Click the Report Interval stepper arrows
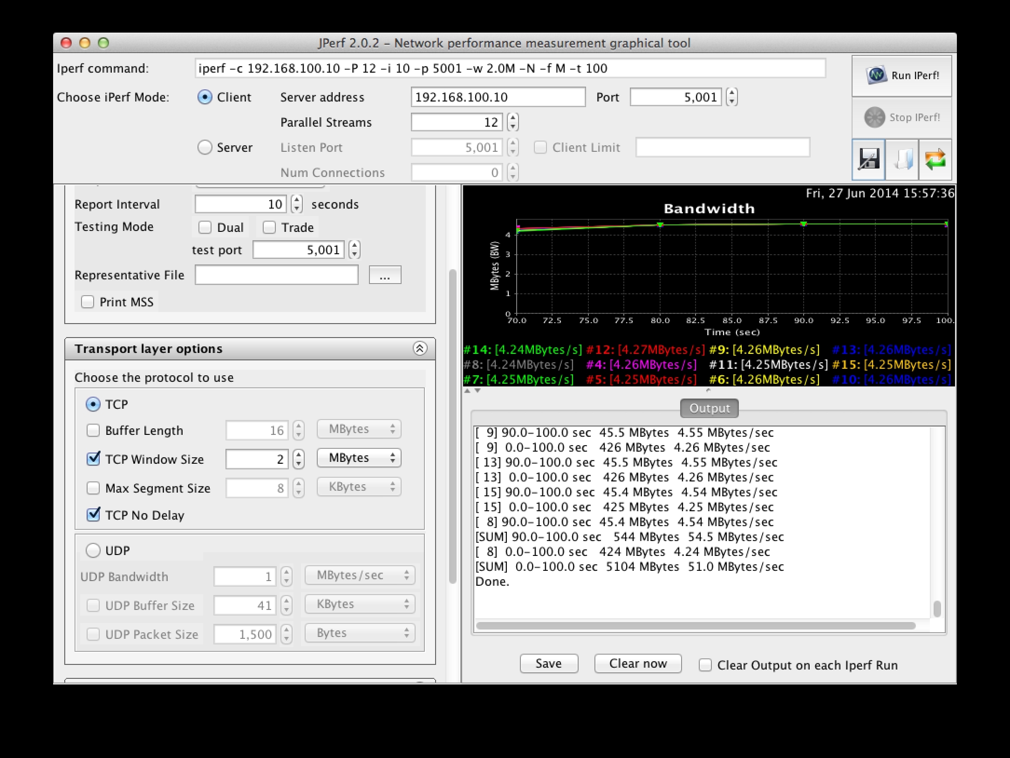The height and width of the screenshot is (758, 1010). pyautogui.click(x=297, y=204)
